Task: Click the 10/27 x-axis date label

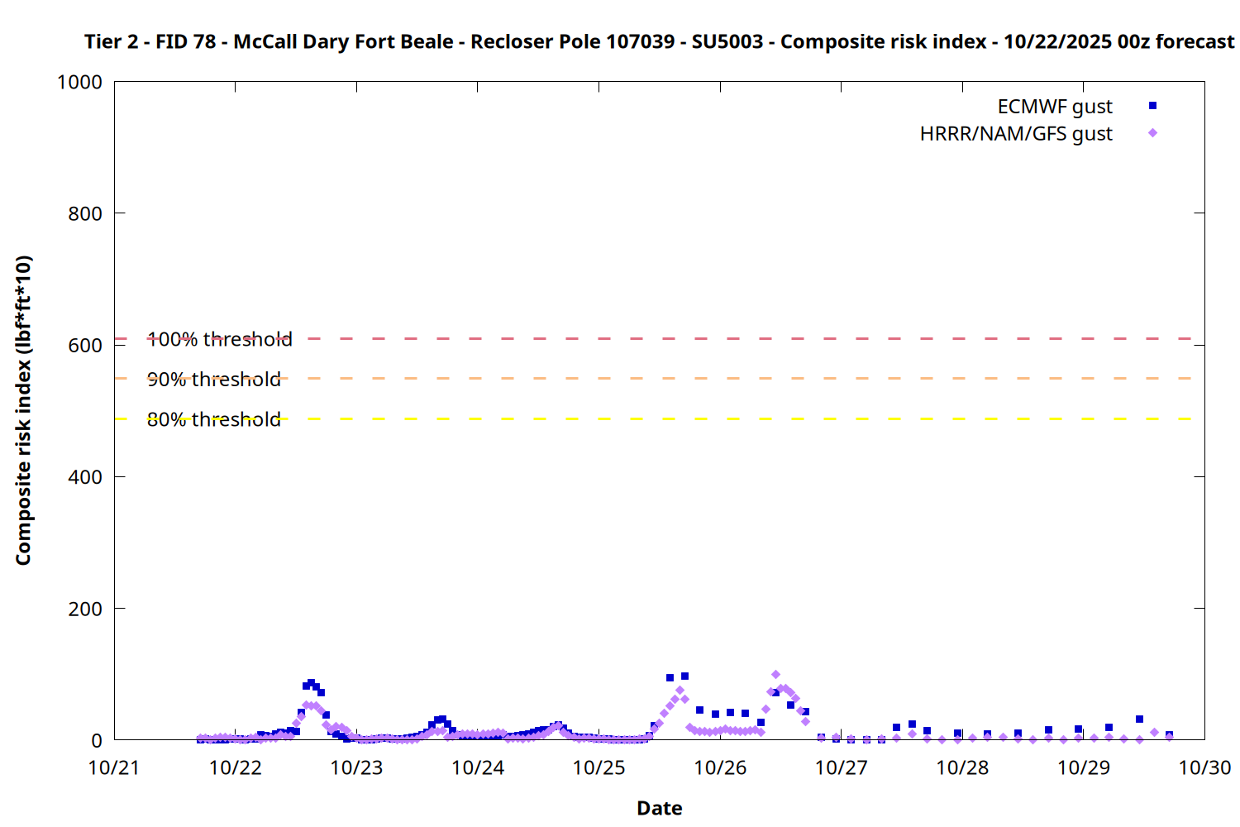Action: click(x=841, y=767)
